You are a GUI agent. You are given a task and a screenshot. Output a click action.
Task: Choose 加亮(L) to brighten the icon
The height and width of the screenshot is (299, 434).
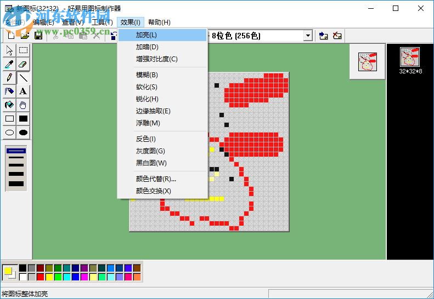(162, 35)
